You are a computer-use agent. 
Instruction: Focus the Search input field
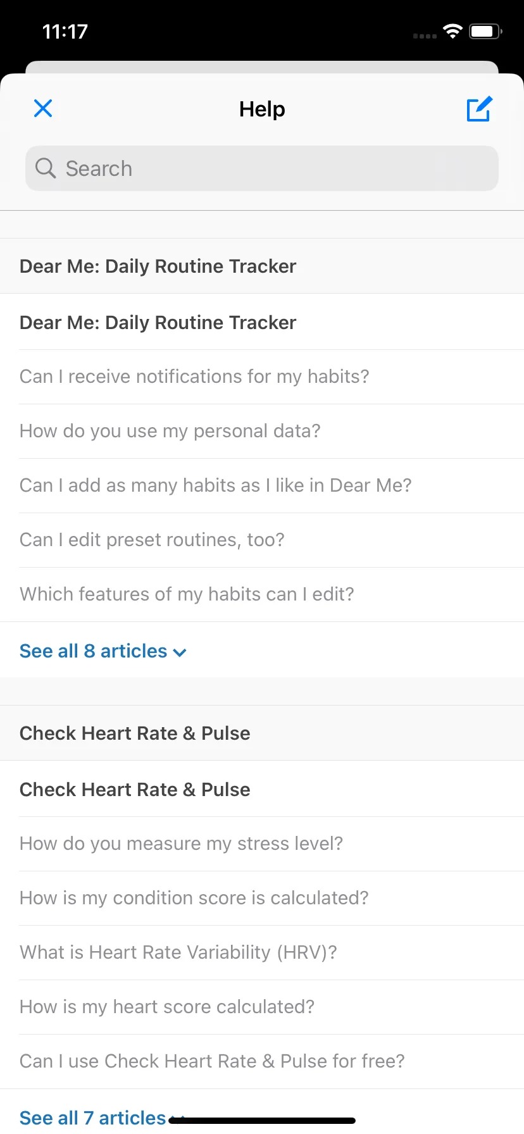tap(262, 168)
